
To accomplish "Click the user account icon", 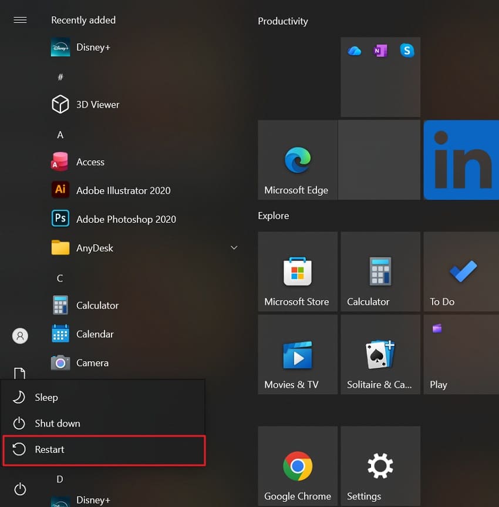I will pyautogui.click(x=20, y=336).
